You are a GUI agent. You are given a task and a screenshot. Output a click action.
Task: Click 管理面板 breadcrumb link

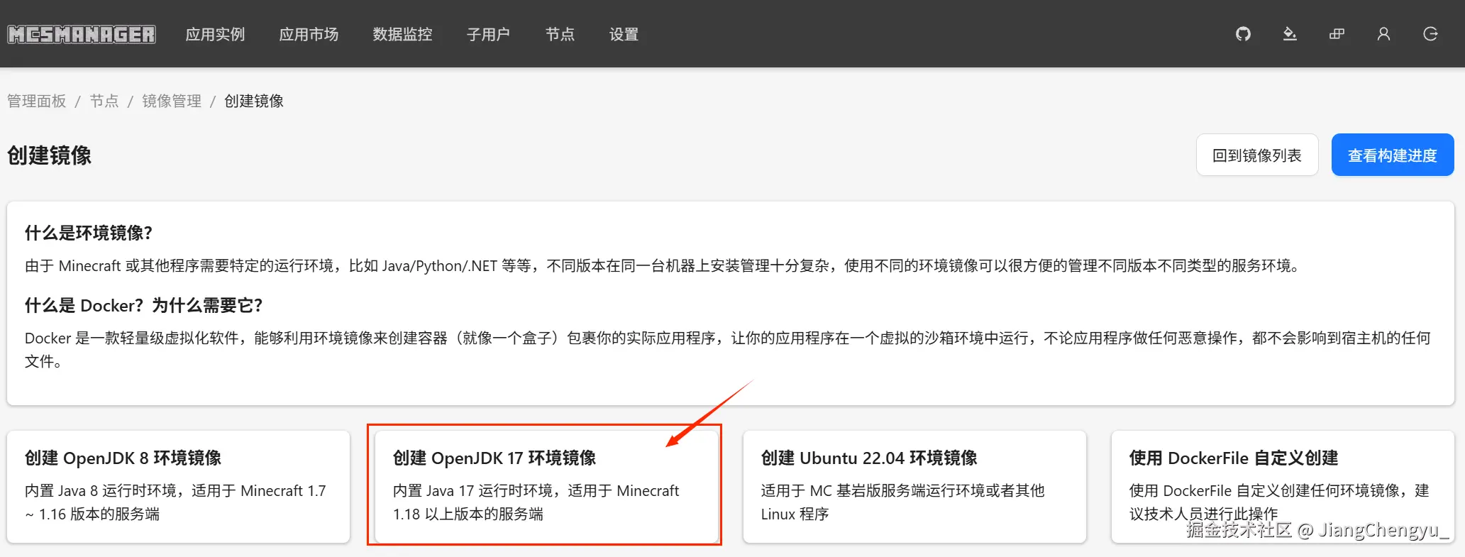(37, 101)
